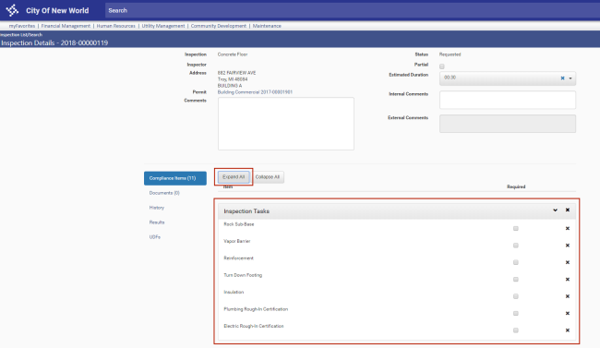Image resolution: width=600 pixels, height=348 pixels.
Task: Collapse the Inspection Tasks section chevron
Action: tap(555, 210)
